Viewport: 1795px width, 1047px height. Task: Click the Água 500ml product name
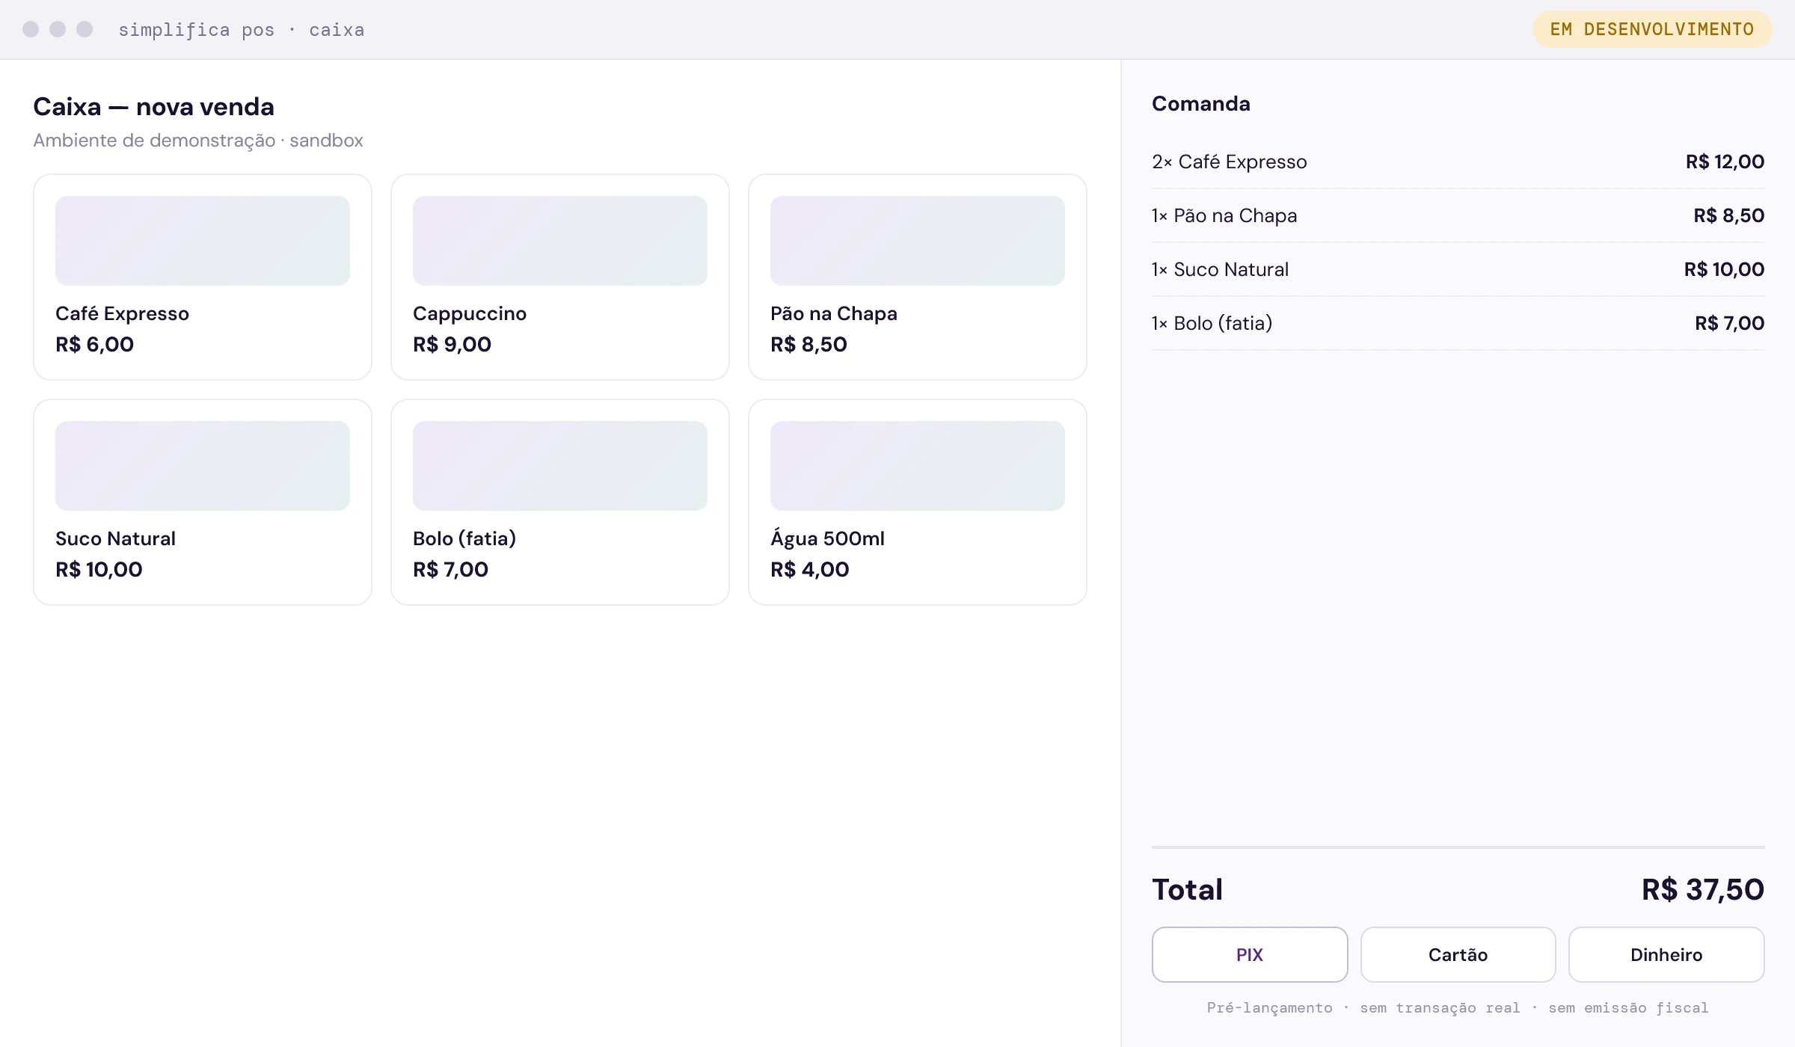[x=827, y=538]
